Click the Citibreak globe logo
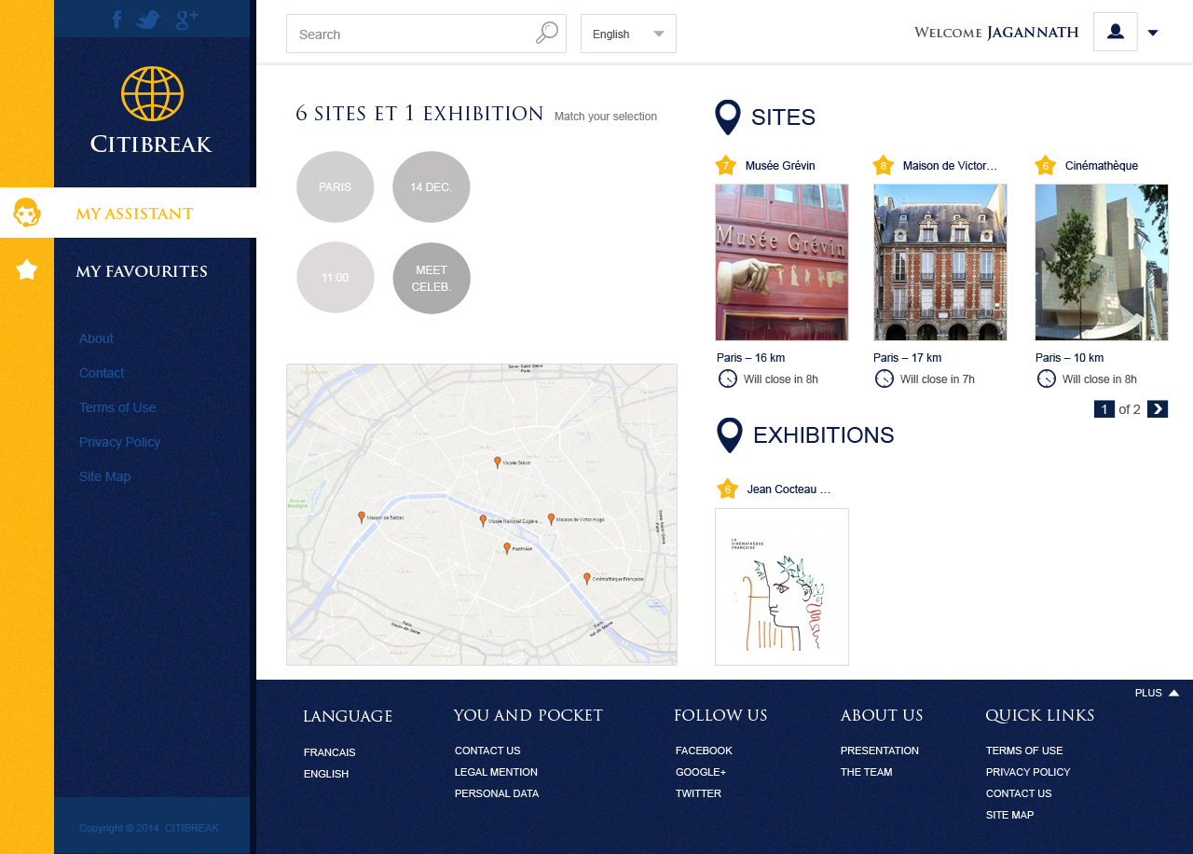The height and width of the screenshot is (854, 1193). (152, 93)
